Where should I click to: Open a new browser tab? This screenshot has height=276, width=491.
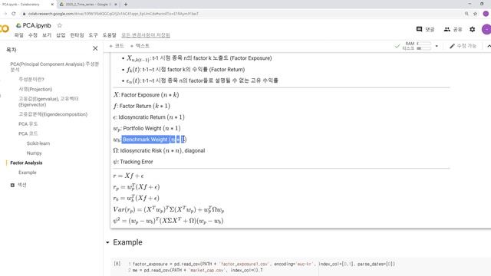coord(126,5)
